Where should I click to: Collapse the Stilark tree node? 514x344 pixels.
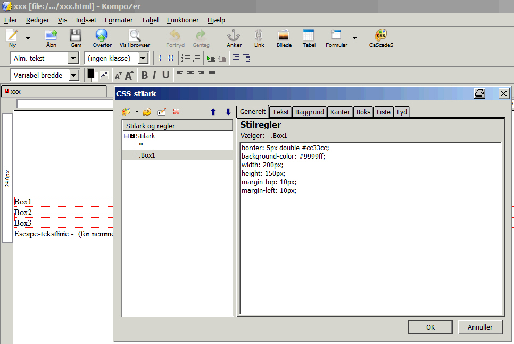126,136
